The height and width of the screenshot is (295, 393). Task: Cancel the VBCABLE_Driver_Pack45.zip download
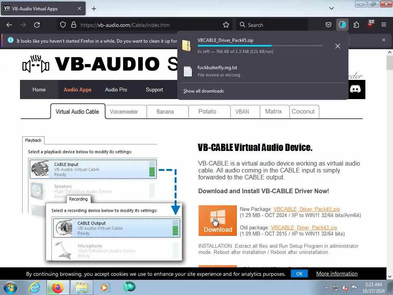338,46
